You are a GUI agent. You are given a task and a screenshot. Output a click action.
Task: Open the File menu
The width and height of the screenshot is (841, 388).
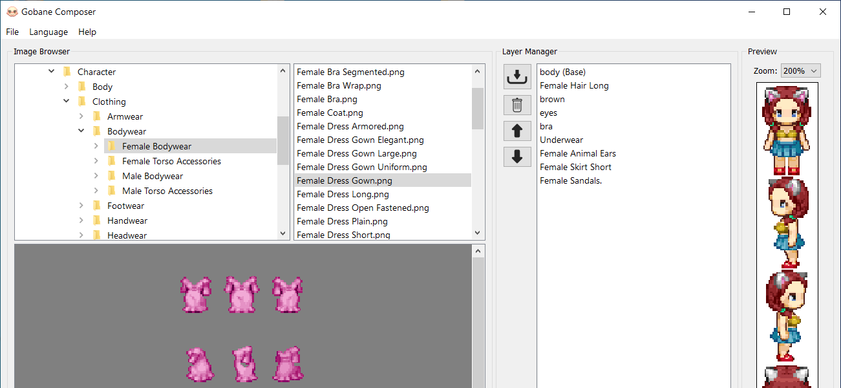tap(12, 32)
